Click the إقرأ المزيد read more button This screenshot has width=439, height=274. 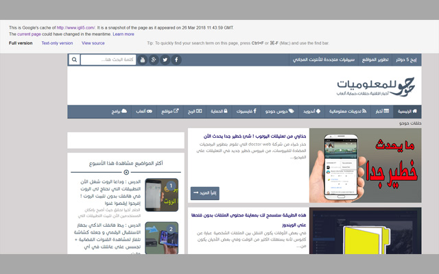coord(204,194)
